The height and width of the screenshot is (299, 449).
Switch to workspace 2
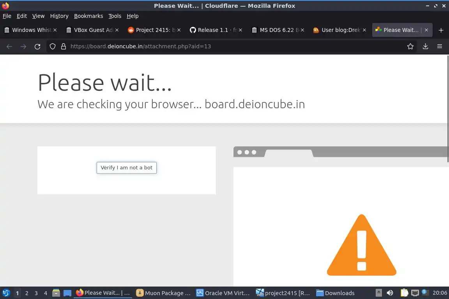27,293
